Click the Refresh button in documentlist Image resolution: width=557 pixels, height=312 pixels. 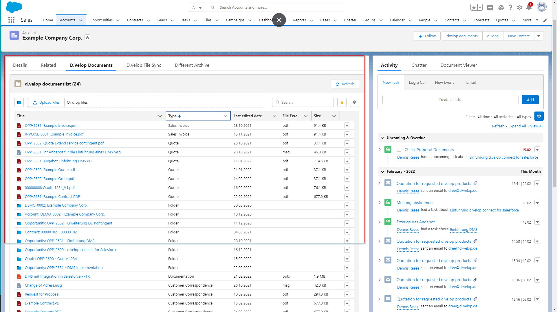[x=345, y=84]
